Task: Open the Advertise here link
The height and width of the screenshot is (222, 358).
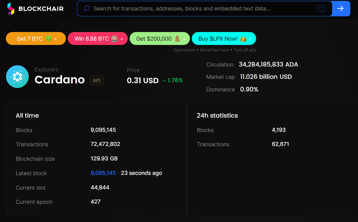Action: (214, 50)
